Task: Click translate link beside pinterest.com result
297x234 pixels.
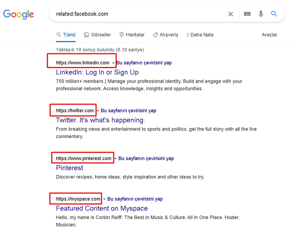Action: click(x=146, y=158)
